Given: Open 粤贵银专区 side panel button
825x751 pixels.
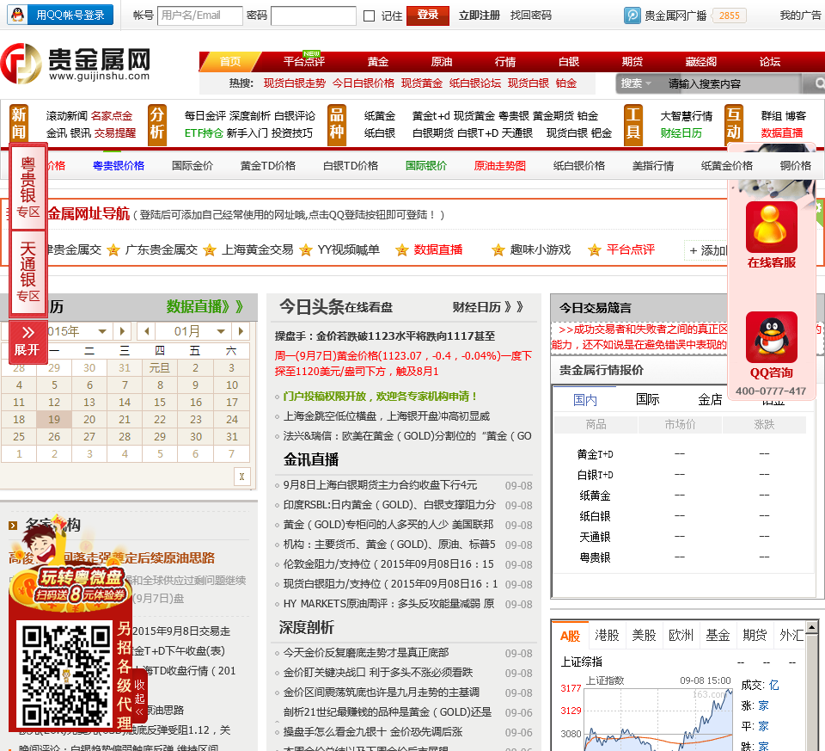Looking at the screenshot, I should pos(28,186).
